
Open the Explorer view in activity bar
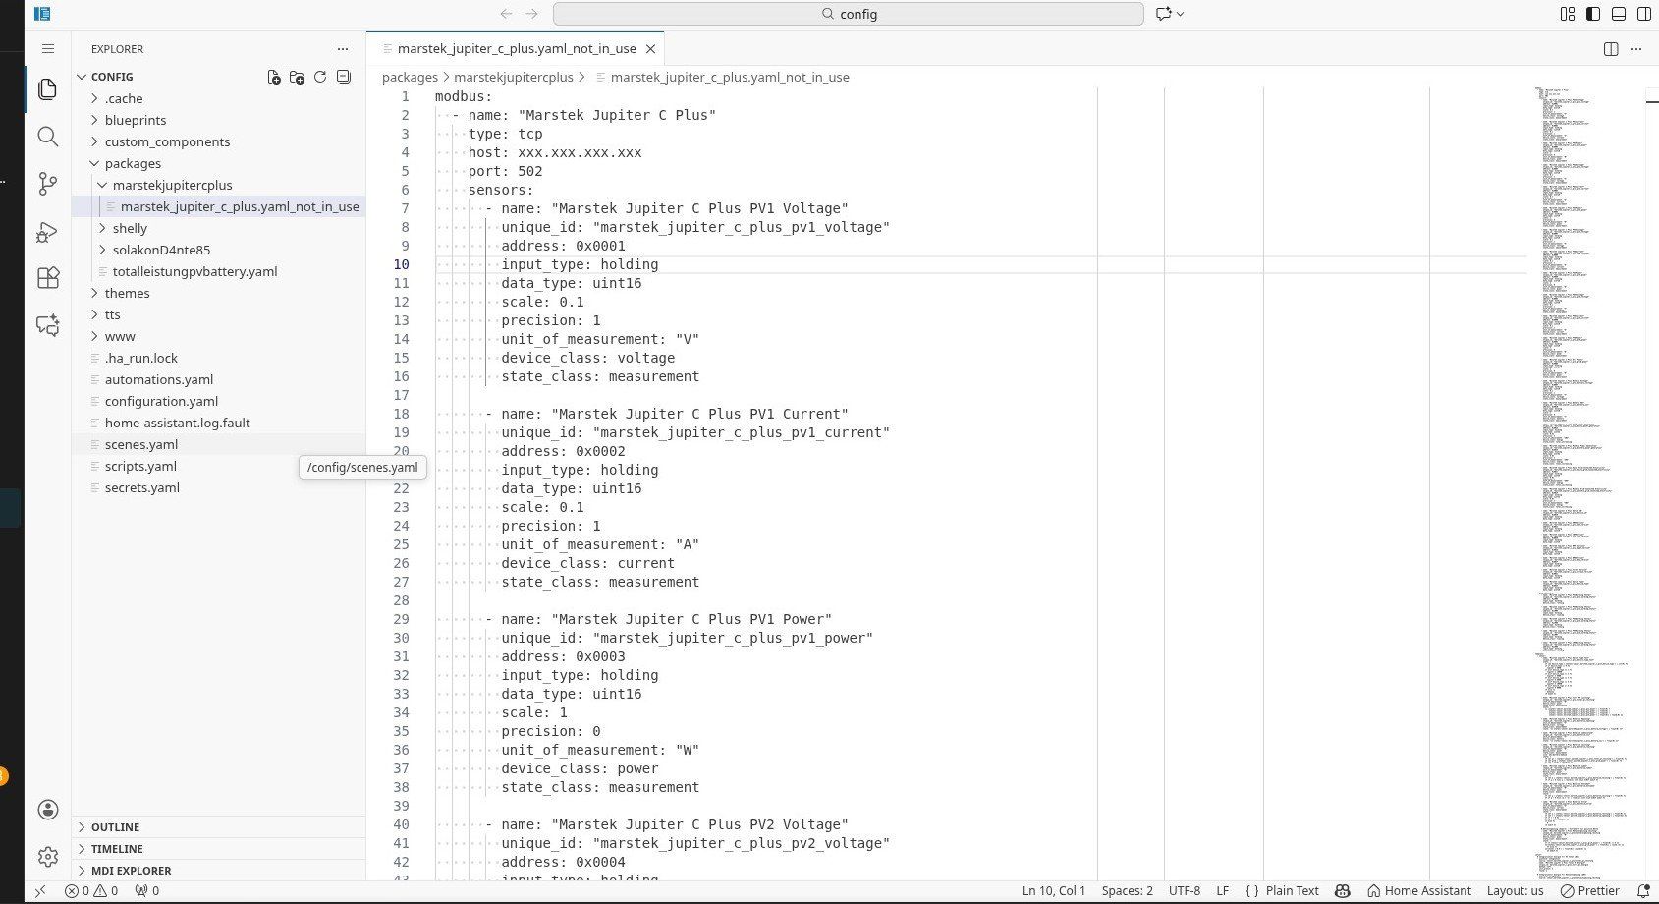pyautogui.click(x=47, y=89)
